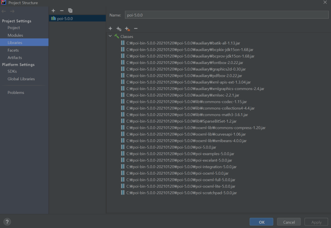Open the Artifacts settings section

coord(15,58)
